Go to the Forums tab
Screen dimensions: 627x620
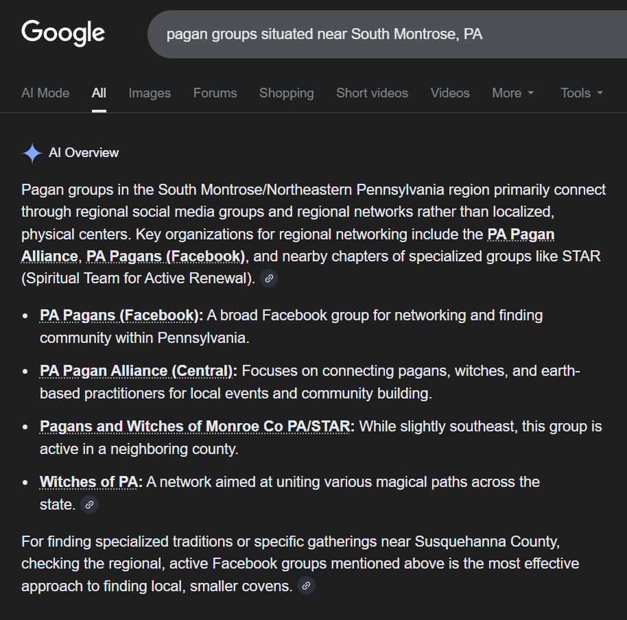coord(215,93)
